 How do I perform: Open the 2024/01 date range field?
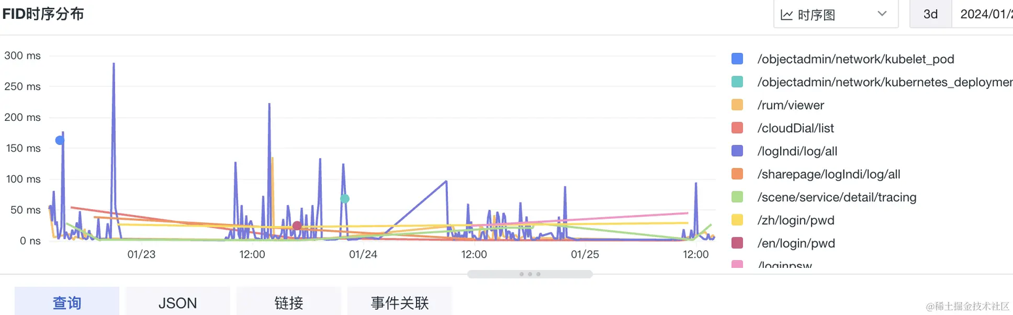(x=982, y=14)
